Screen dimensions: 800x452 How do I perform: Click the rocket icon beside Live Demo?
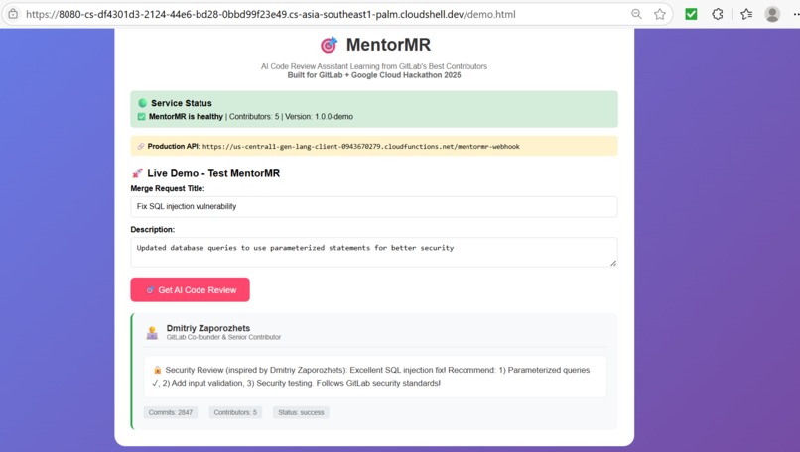137,173
